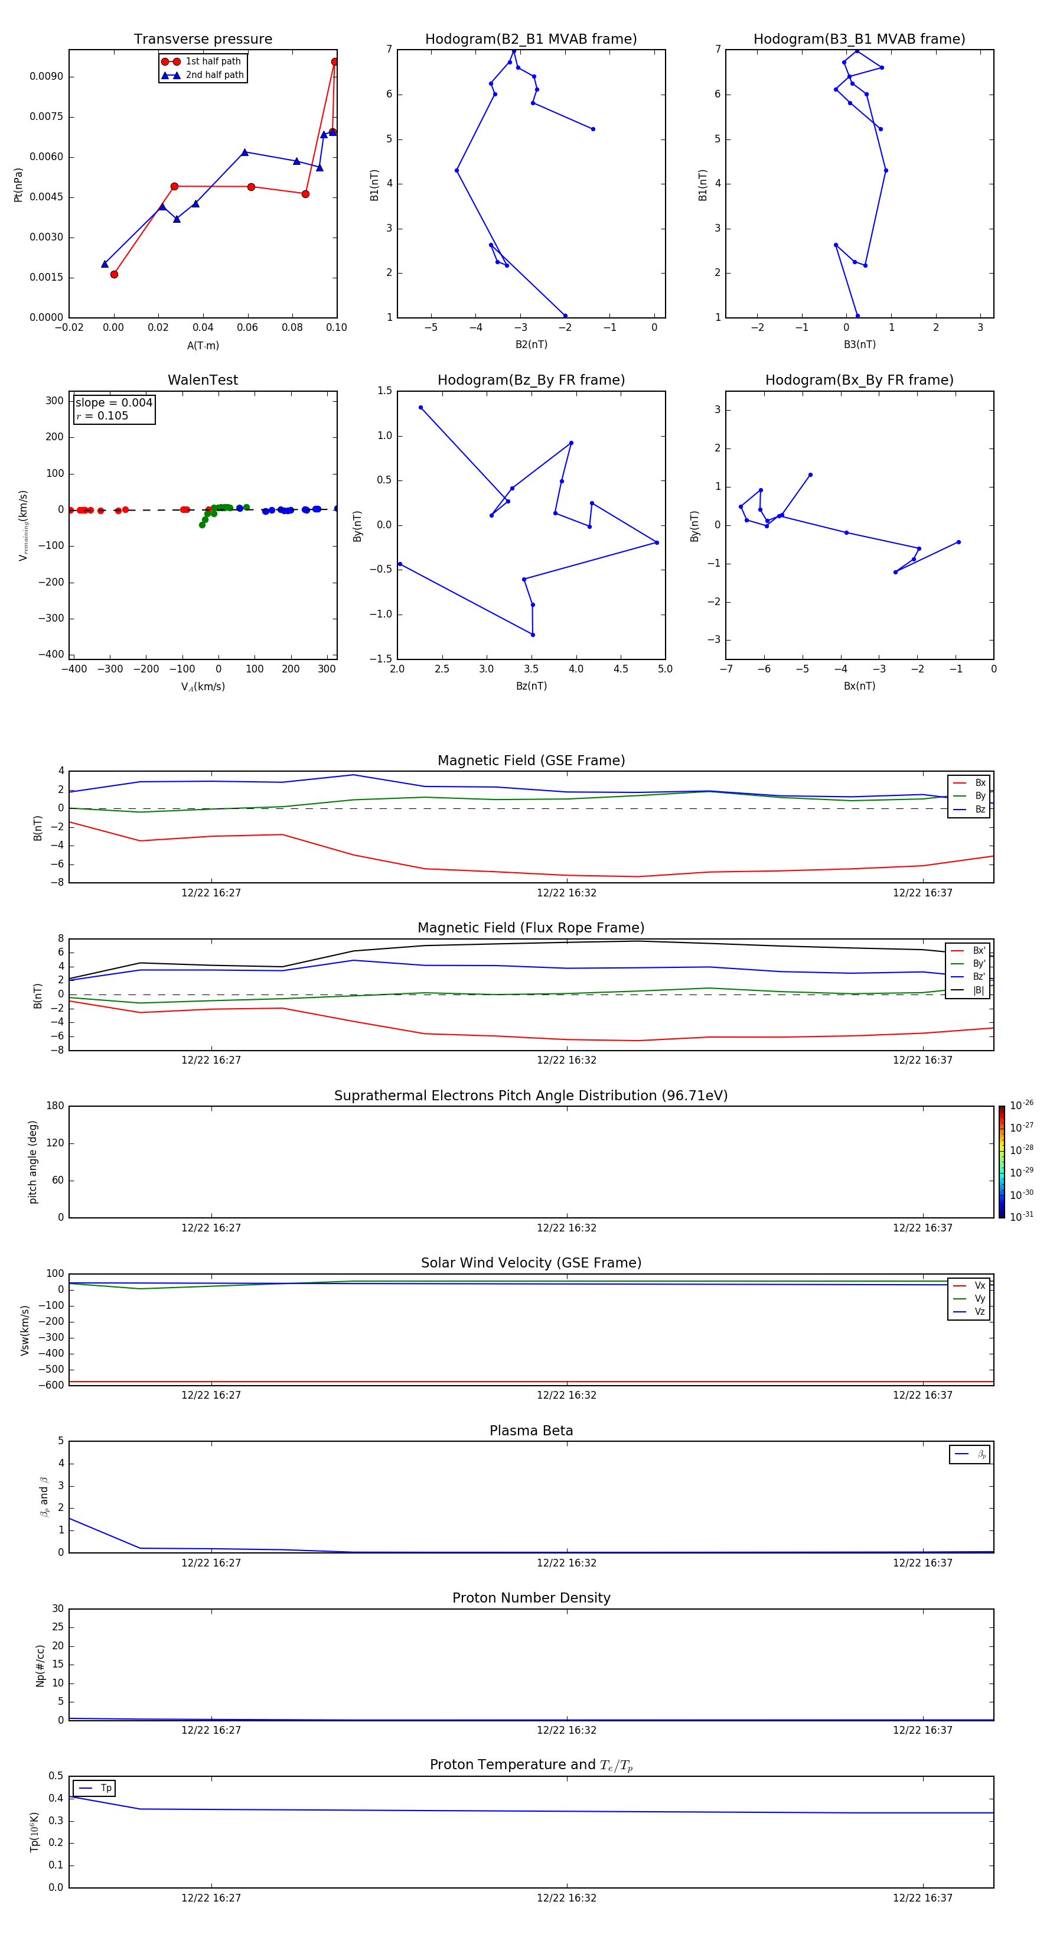
Task: Click the 'Plasma Beta' plot title
Action: (531, 1431)
